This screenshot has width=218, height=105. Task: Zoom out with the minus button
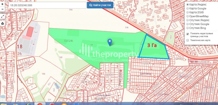click(2, 9)
